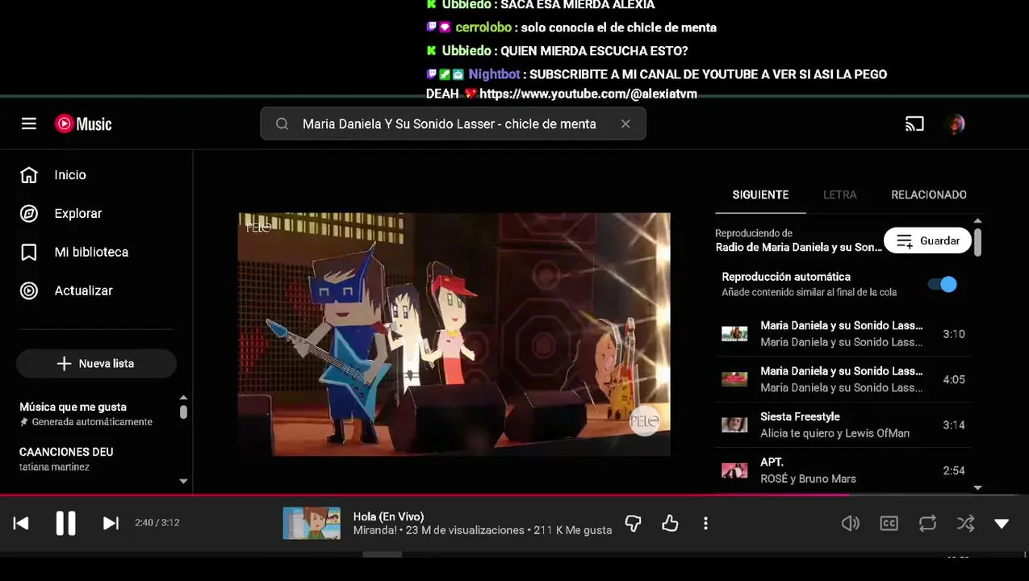Open the account profile avatar
Viewport: 1029px width, 581px height.
click(956, 123)
